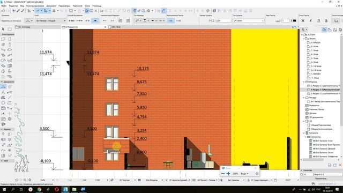Click the Pick Up Parameters eyedropper

click(18, 11)
